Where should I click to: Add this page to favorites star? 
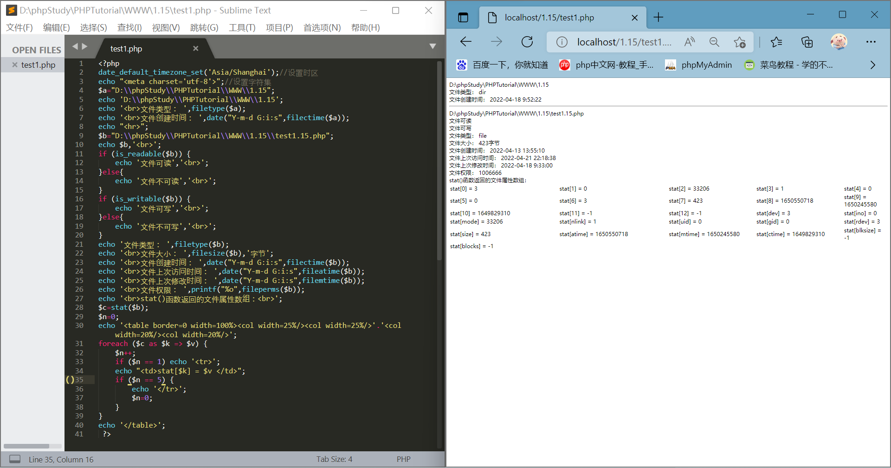click(740, 42)
